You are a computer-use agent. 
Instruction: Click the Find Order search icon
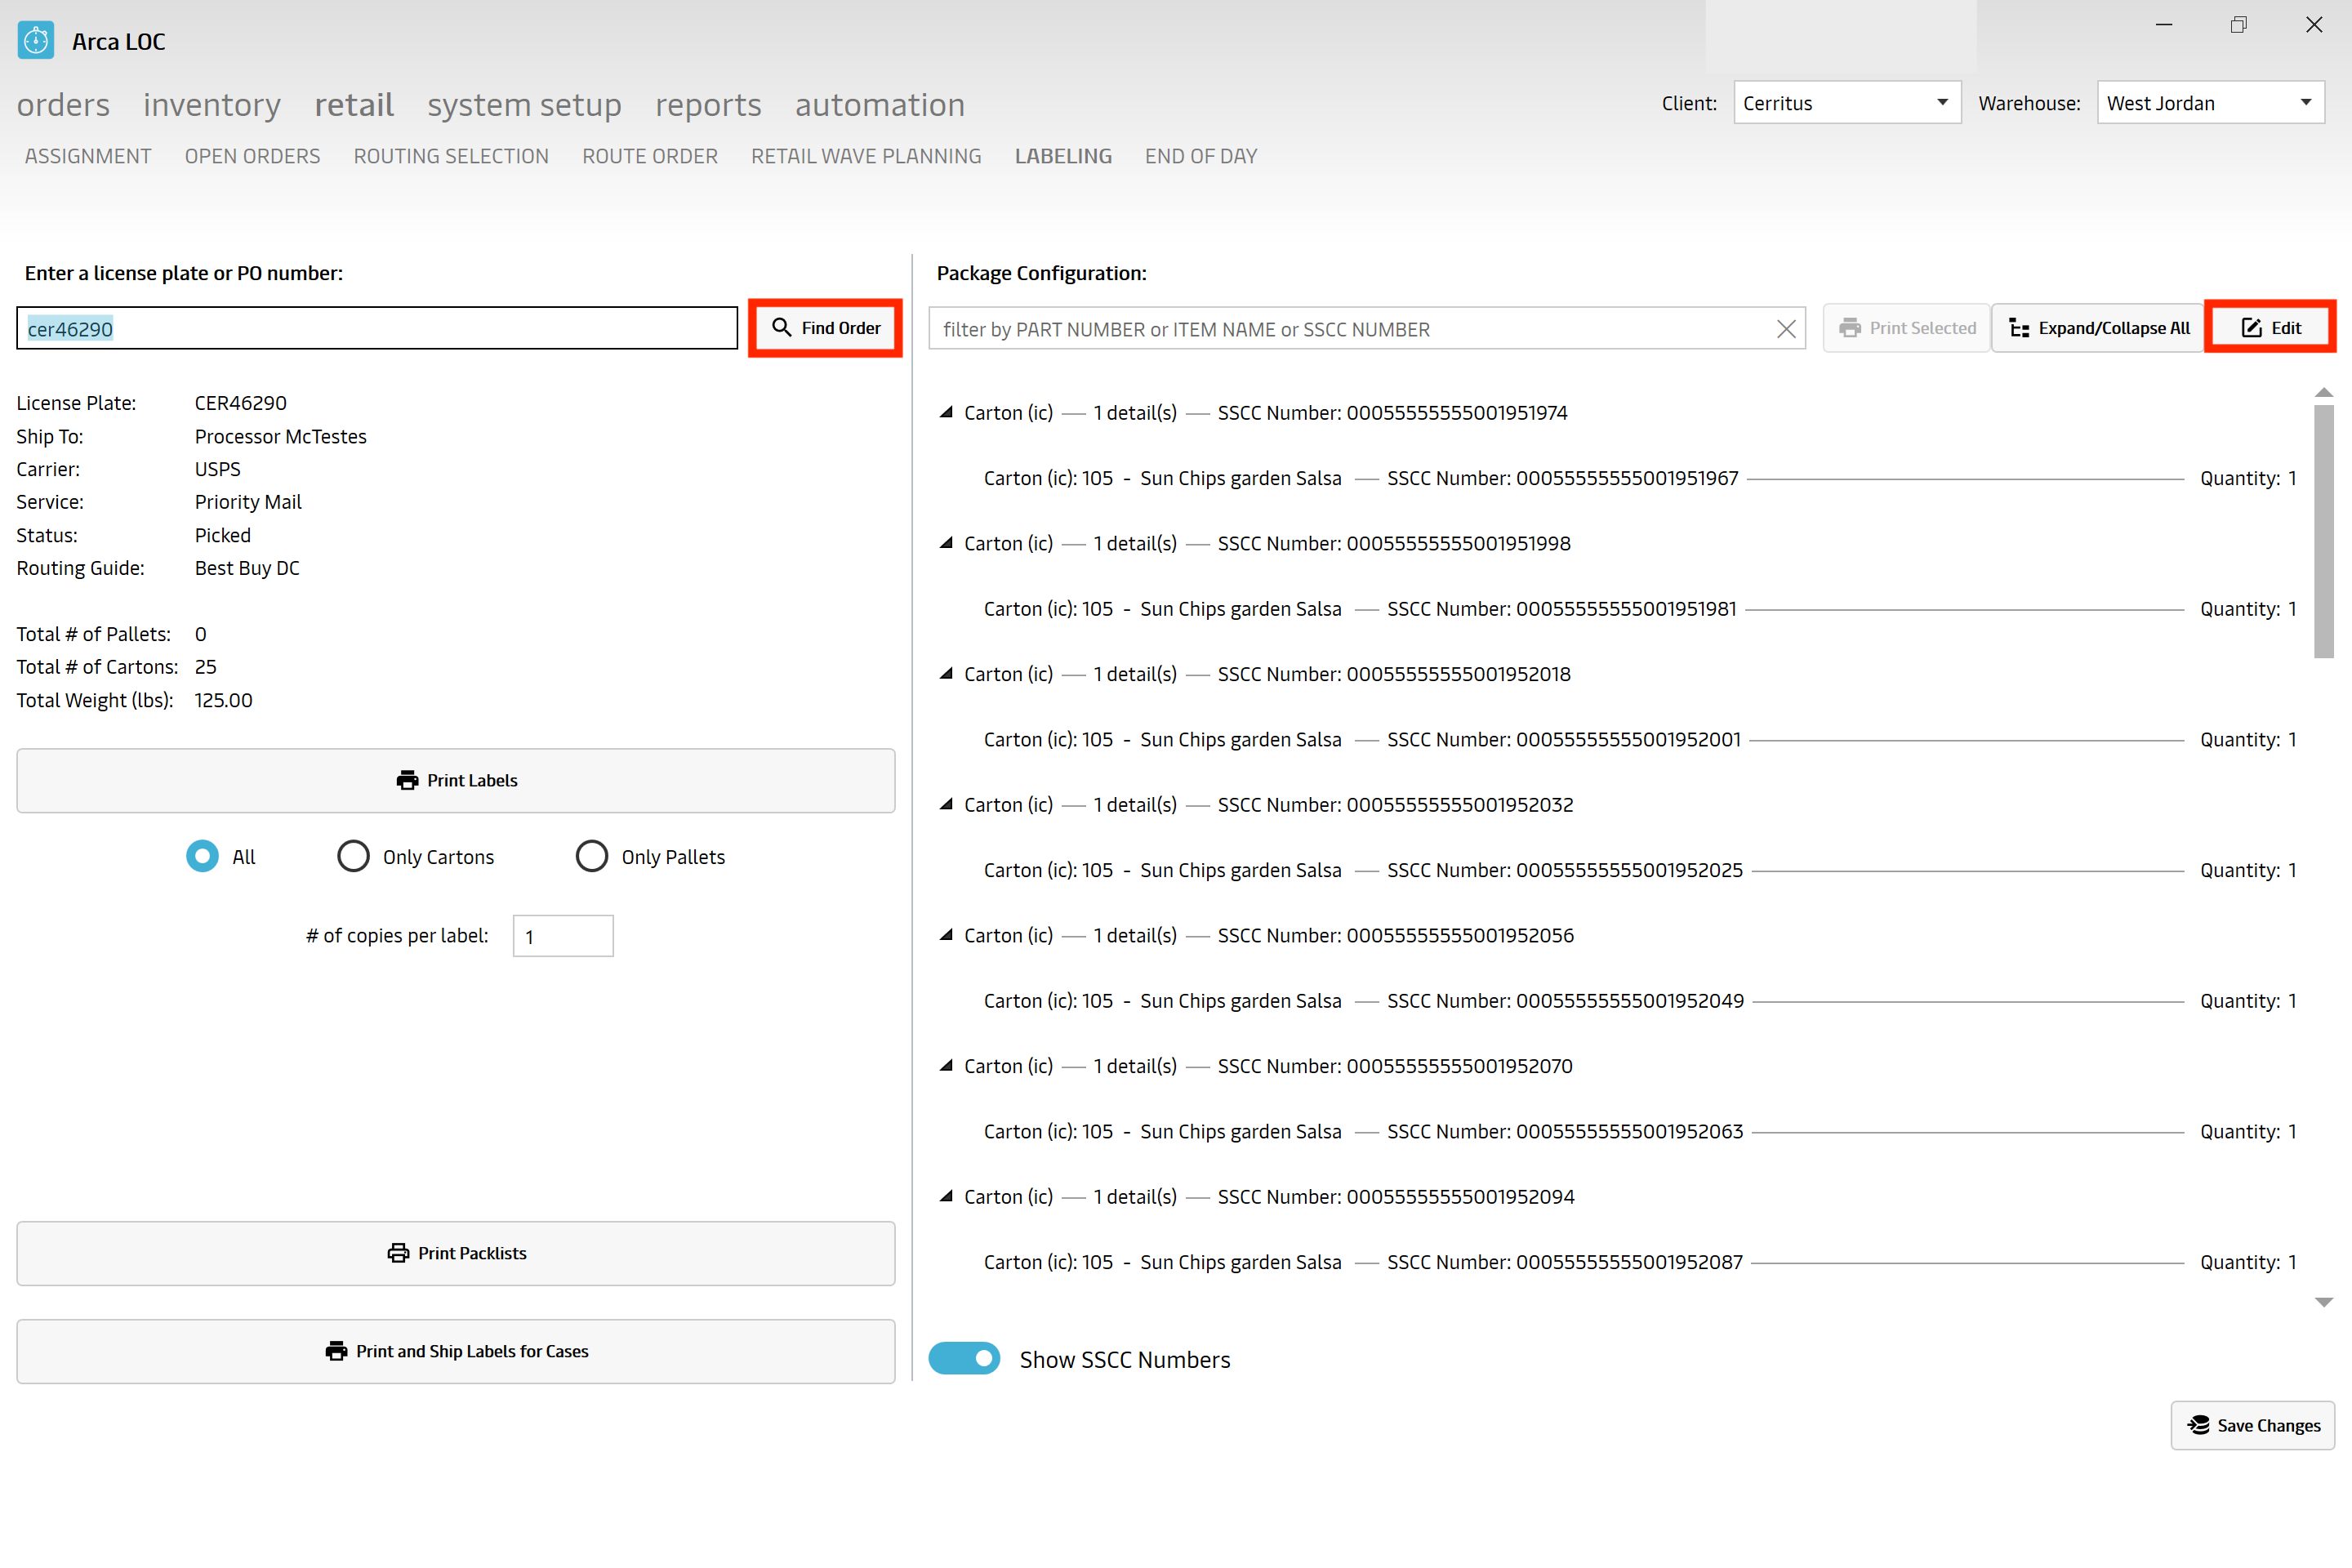pos(786,327)
